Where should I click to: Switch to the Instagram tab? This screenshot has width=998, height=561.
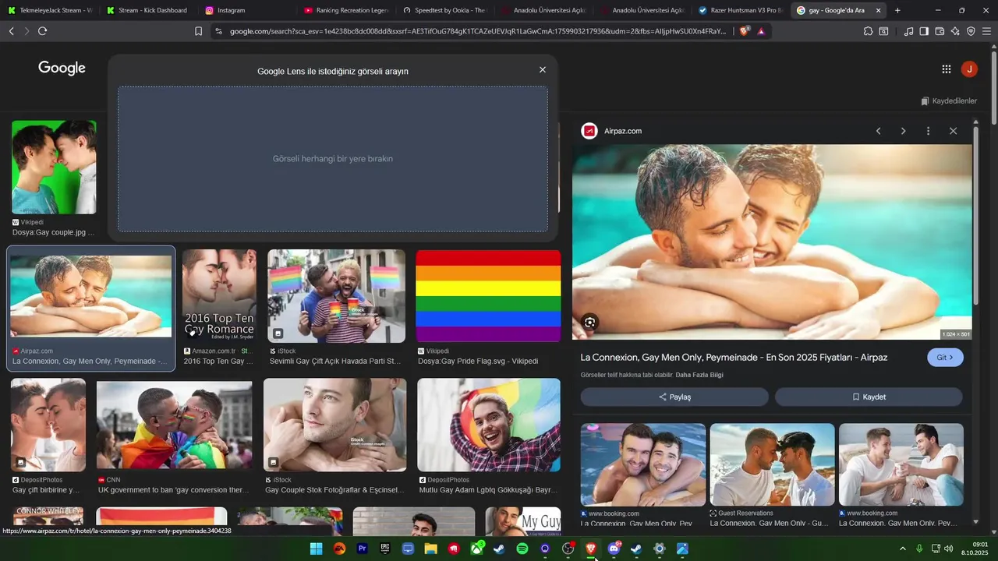246,10
